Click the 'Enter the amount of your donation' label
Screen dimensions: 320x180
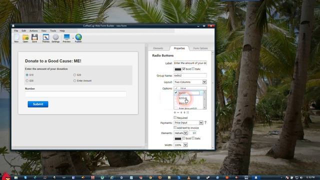tap(46, 69)
